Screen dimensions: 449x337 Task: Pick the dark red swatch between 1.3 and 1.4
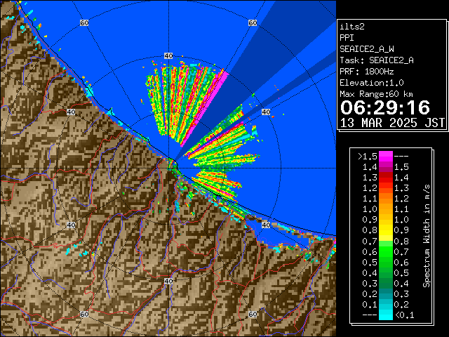(386, 178)
